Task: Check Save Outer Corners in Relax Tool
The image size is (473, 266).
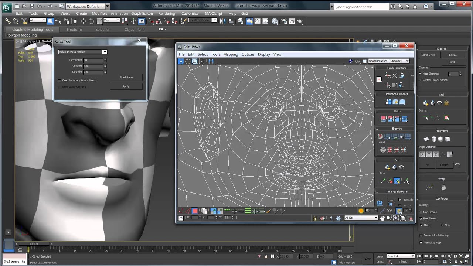Action: click(x=59, y=87)
